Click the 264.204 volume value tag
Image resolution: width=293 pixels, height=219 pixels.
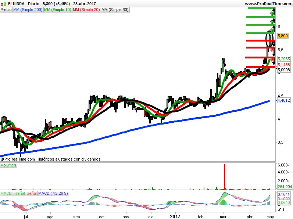(285, 187)
